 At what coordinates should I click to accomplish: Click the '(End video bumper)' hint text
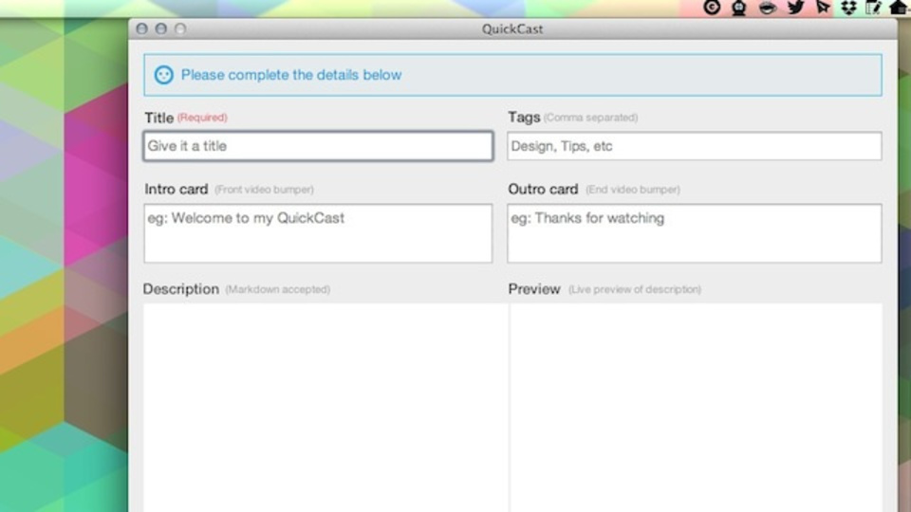(x=633, y=190)
